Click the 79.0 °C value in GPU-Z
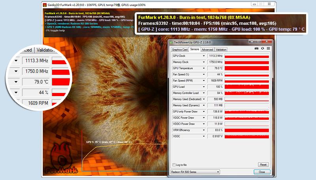The height and width of the screenshot is (180, 316). [x=215, y=68]
